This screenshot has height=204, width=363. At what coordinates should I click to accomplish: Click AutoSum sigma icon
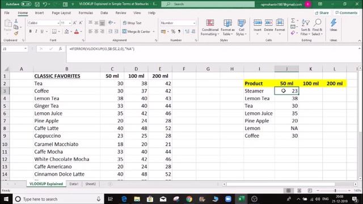(293, 20)
